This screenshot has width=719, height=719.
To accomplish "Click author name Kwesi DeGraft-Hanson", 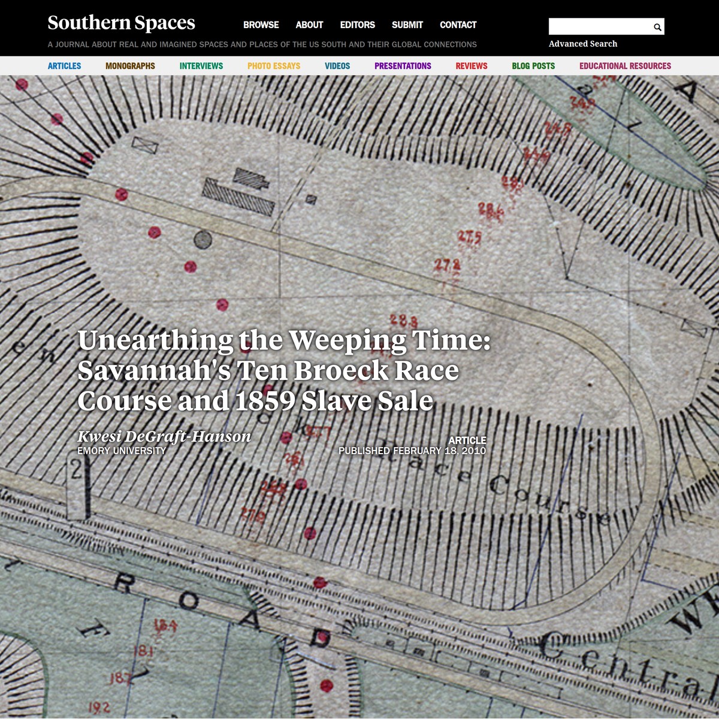I will (x=164, y=436).
